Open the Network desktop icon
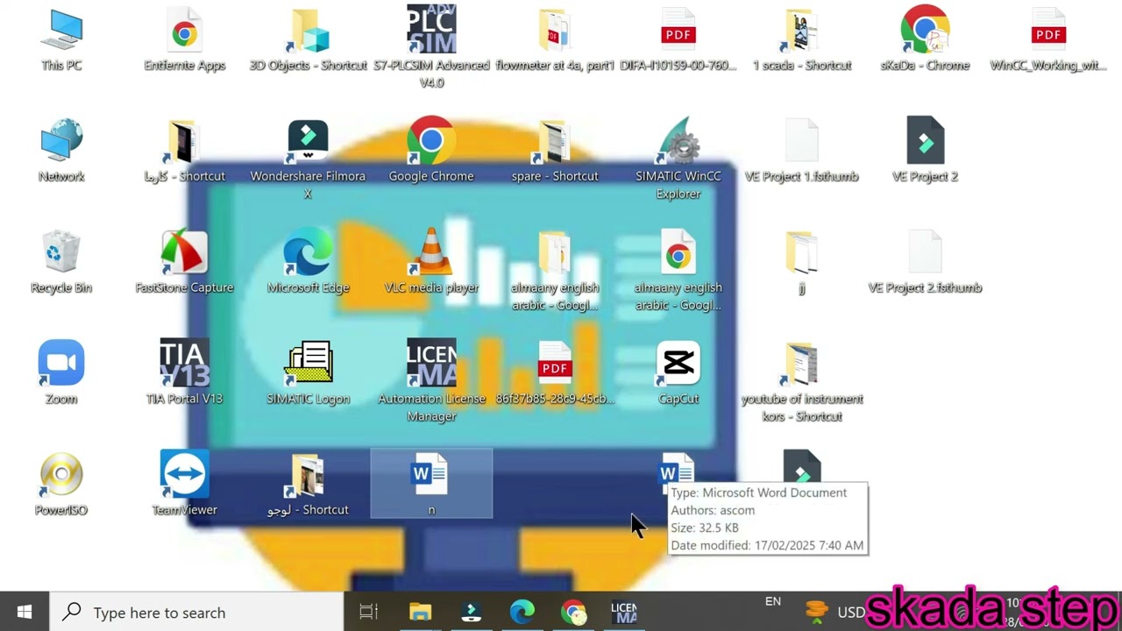This screenshot has height=631, width=1122. (x=61, y=151)
